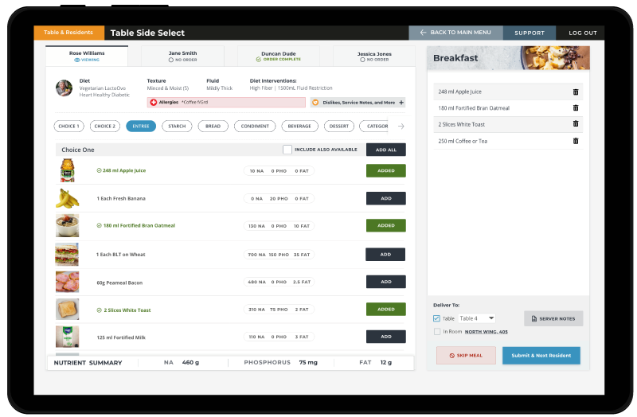Expand the Allergies bar
The image size is (637, 417).
(x=226, y=103)
